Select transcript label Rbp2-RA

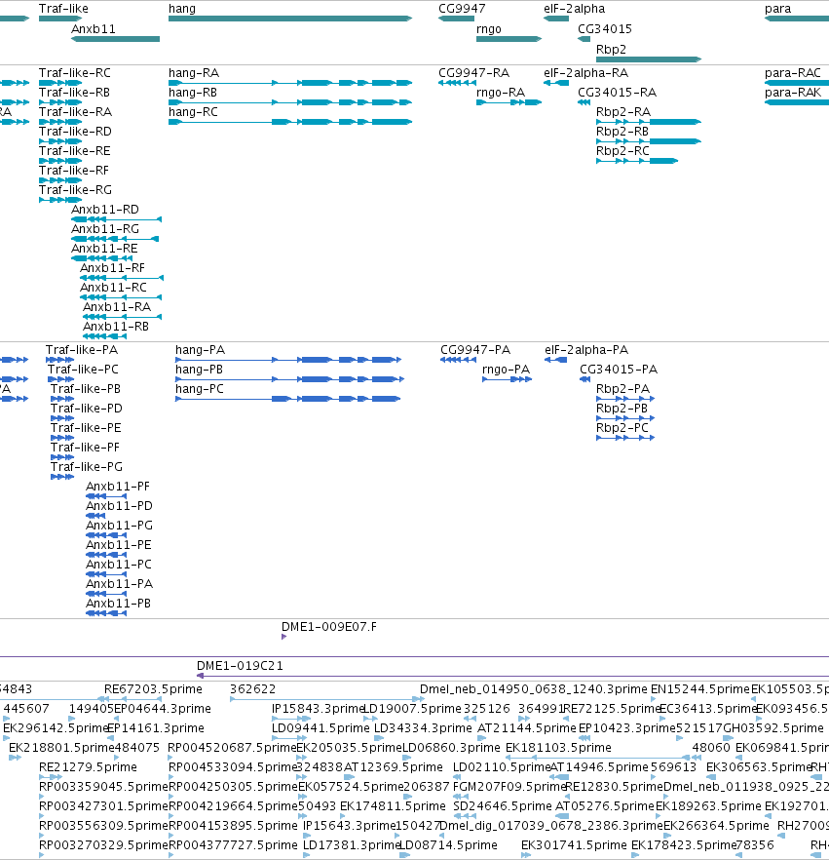point(623,112)
